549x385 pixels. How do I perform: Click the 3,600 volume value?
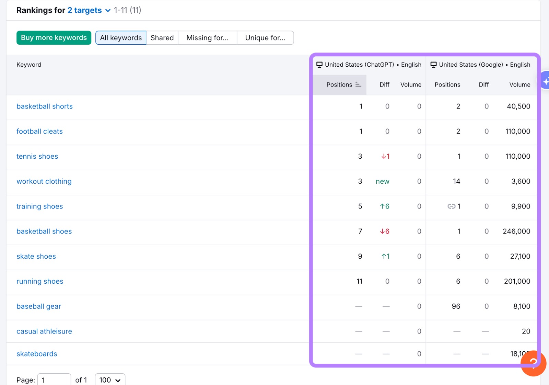(x=521, y=181)
